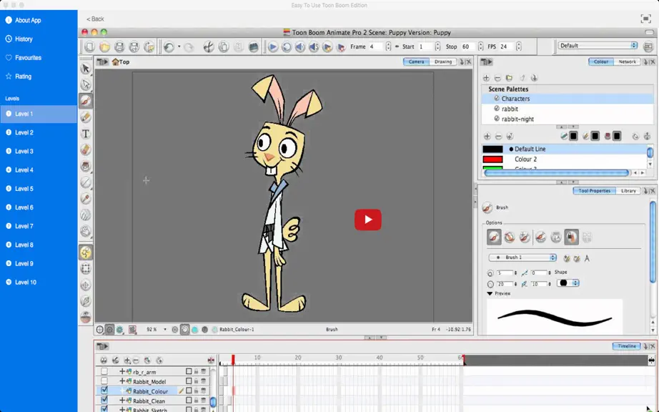Click the Play button in playback toolbar

pyautogui.click(x=272, y=46)
